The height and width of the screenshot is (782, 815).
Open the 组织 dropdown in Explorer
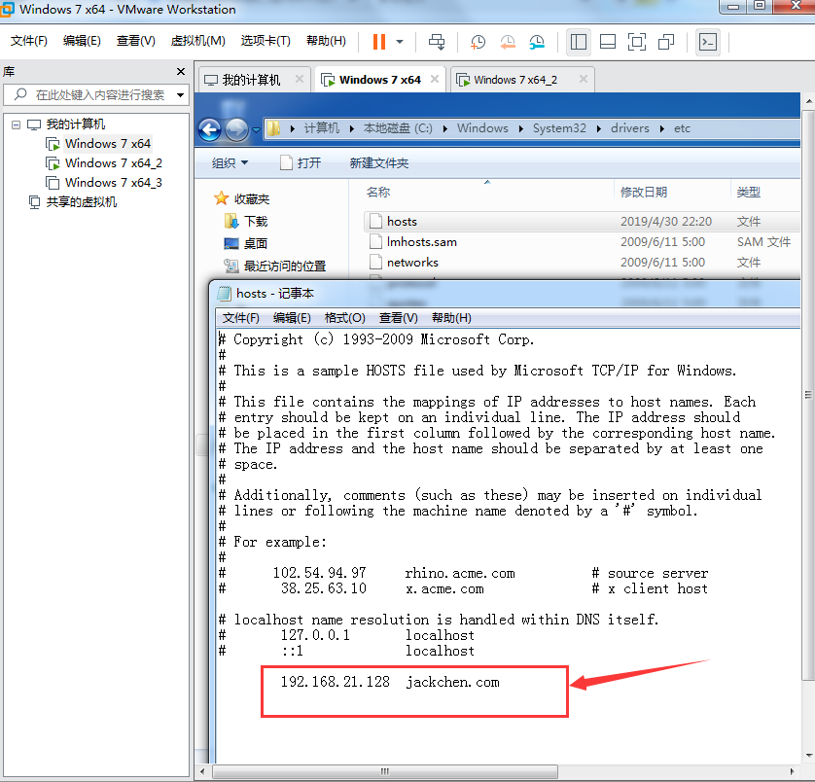pos(230,163)
